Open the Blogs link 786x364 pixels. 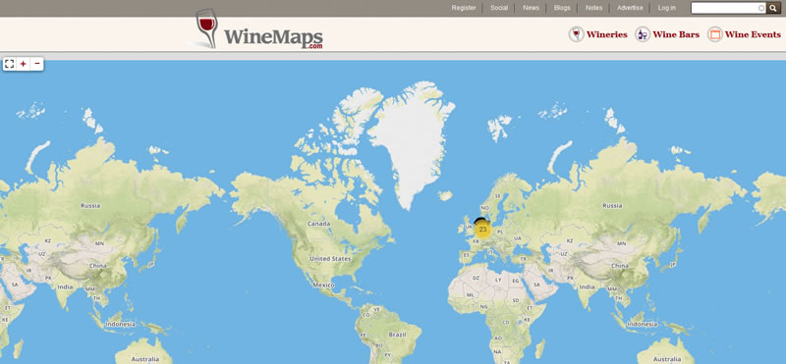pyautogui.click(x=562, y=8)
